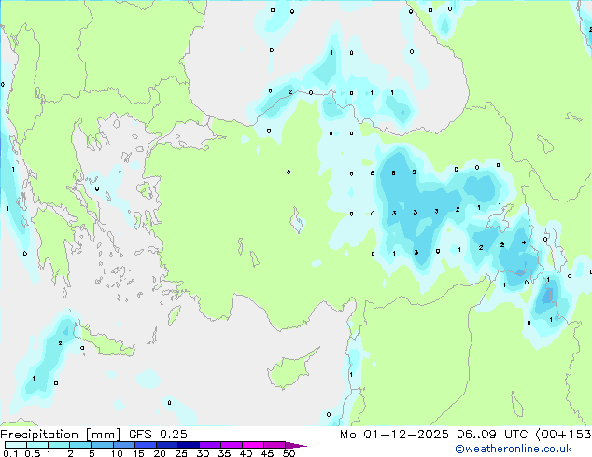Click the Crete island on the map
The width and height of the screenshot is (592, 457).
(x=107, y=342)
